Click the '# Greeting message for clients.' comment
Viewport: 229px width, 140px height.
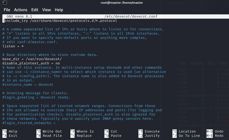click(x=35, y=93)
